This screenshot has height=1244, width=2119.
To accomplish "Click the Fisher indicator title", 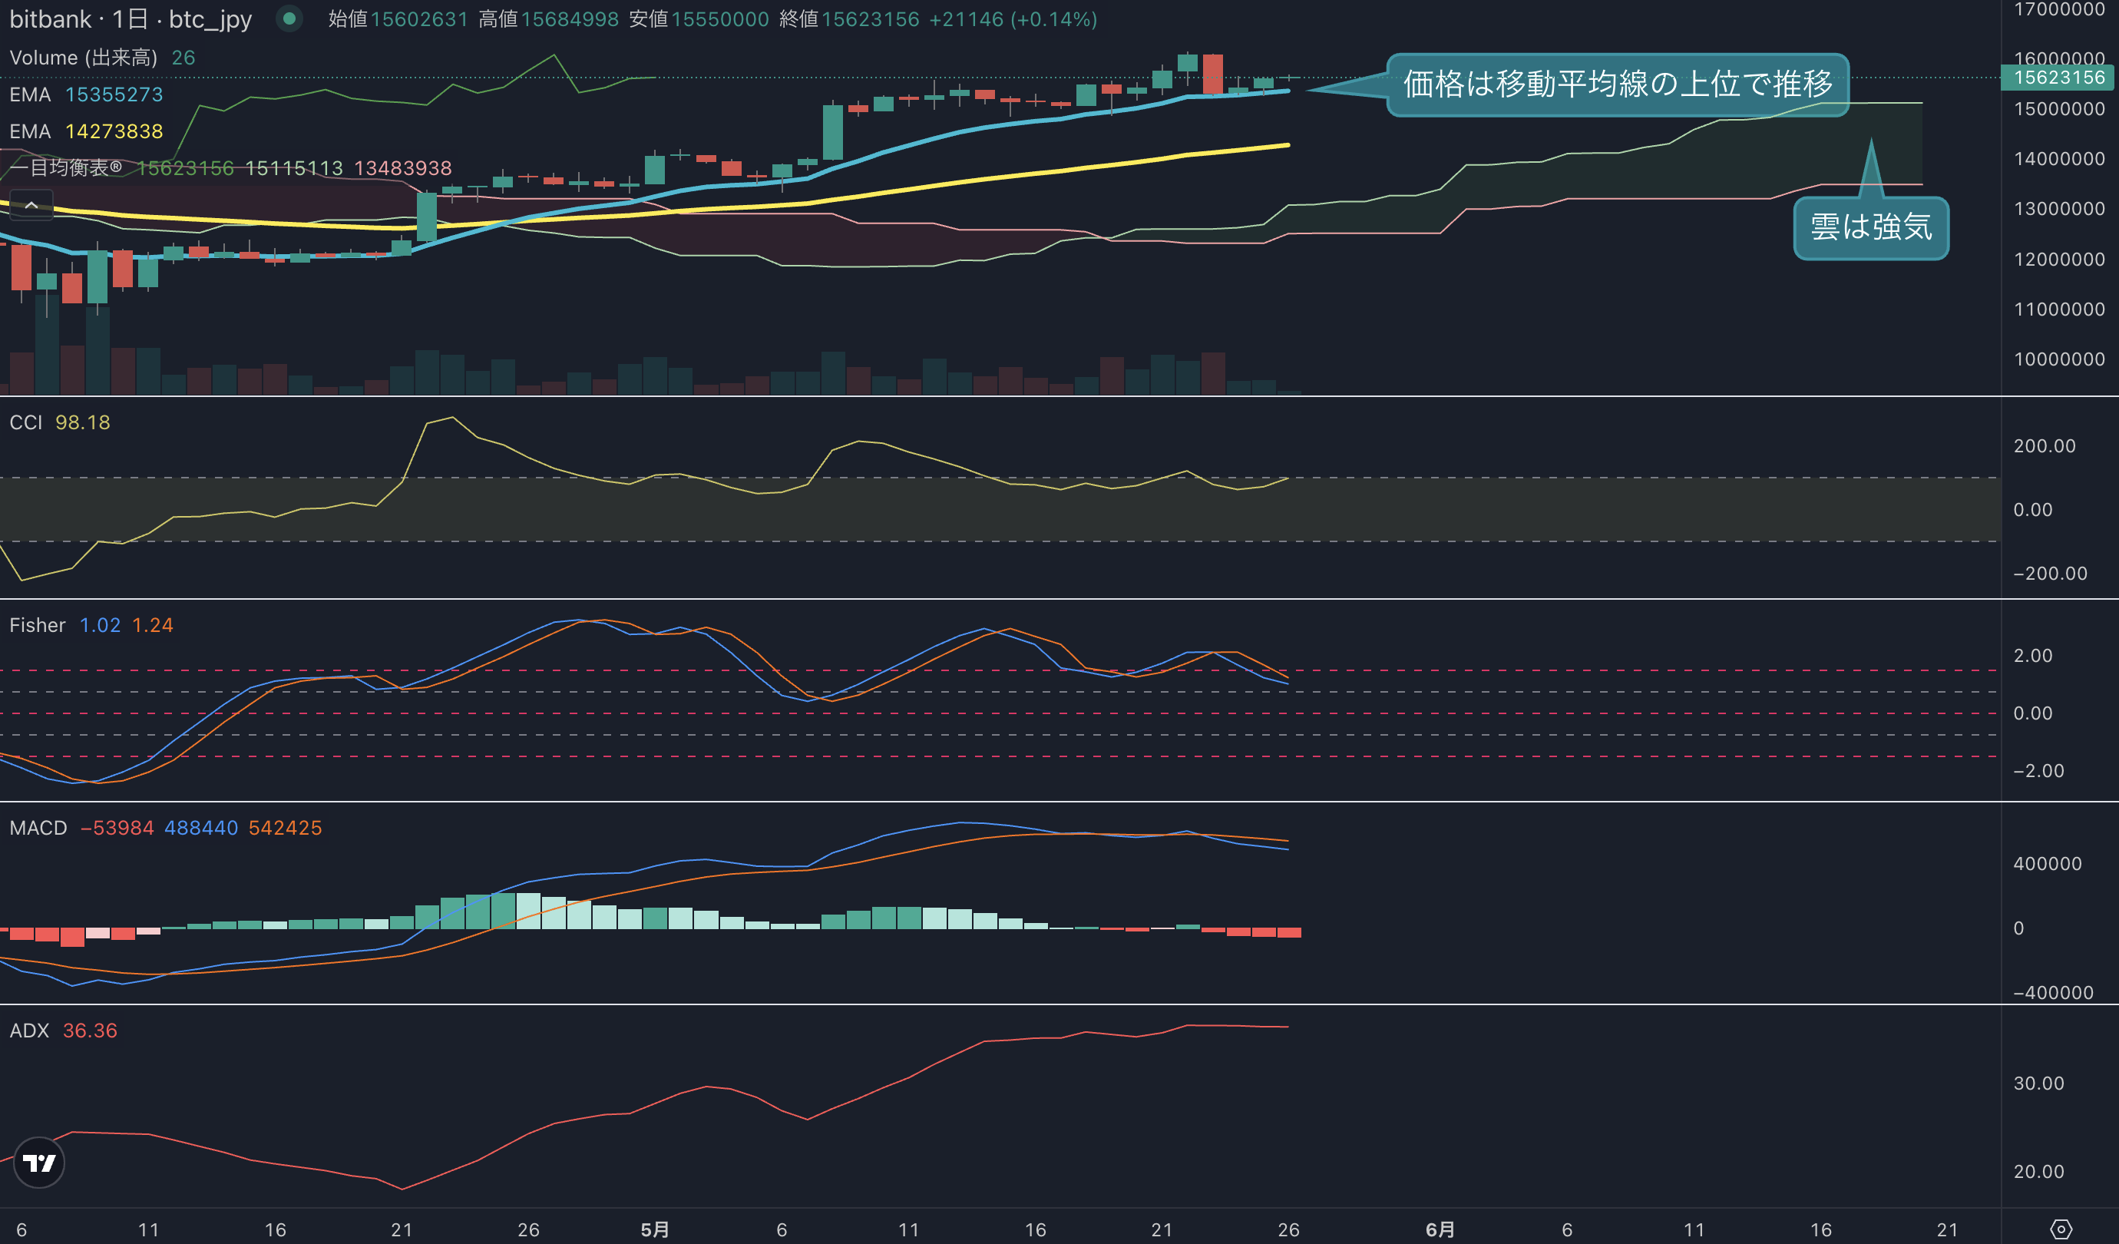I will coord(37,625).
